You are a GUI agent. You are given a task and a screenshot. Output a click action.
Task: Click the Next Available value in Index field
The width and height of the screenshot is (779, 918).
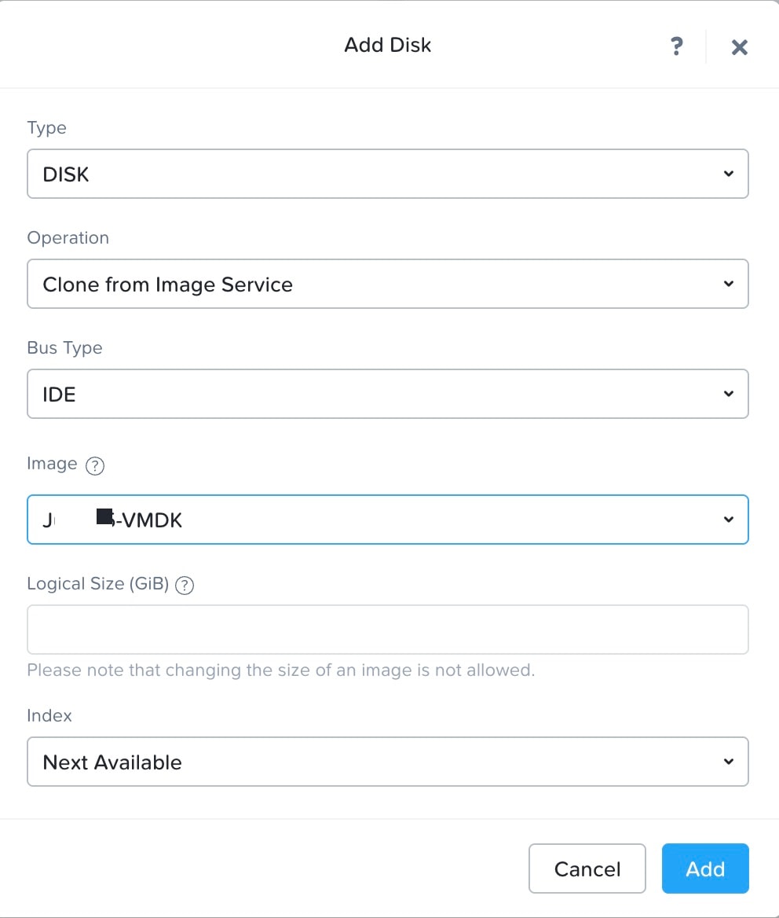point(111,762)
